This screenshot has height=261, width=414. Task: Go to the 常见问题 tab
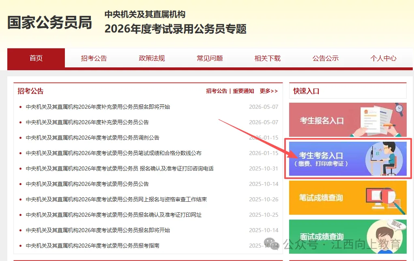click(x=210, y=58)
